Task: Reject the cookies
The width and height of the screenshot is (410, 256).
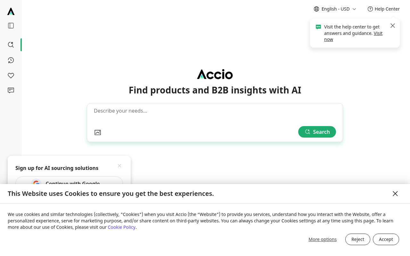Action: (357, 239)
